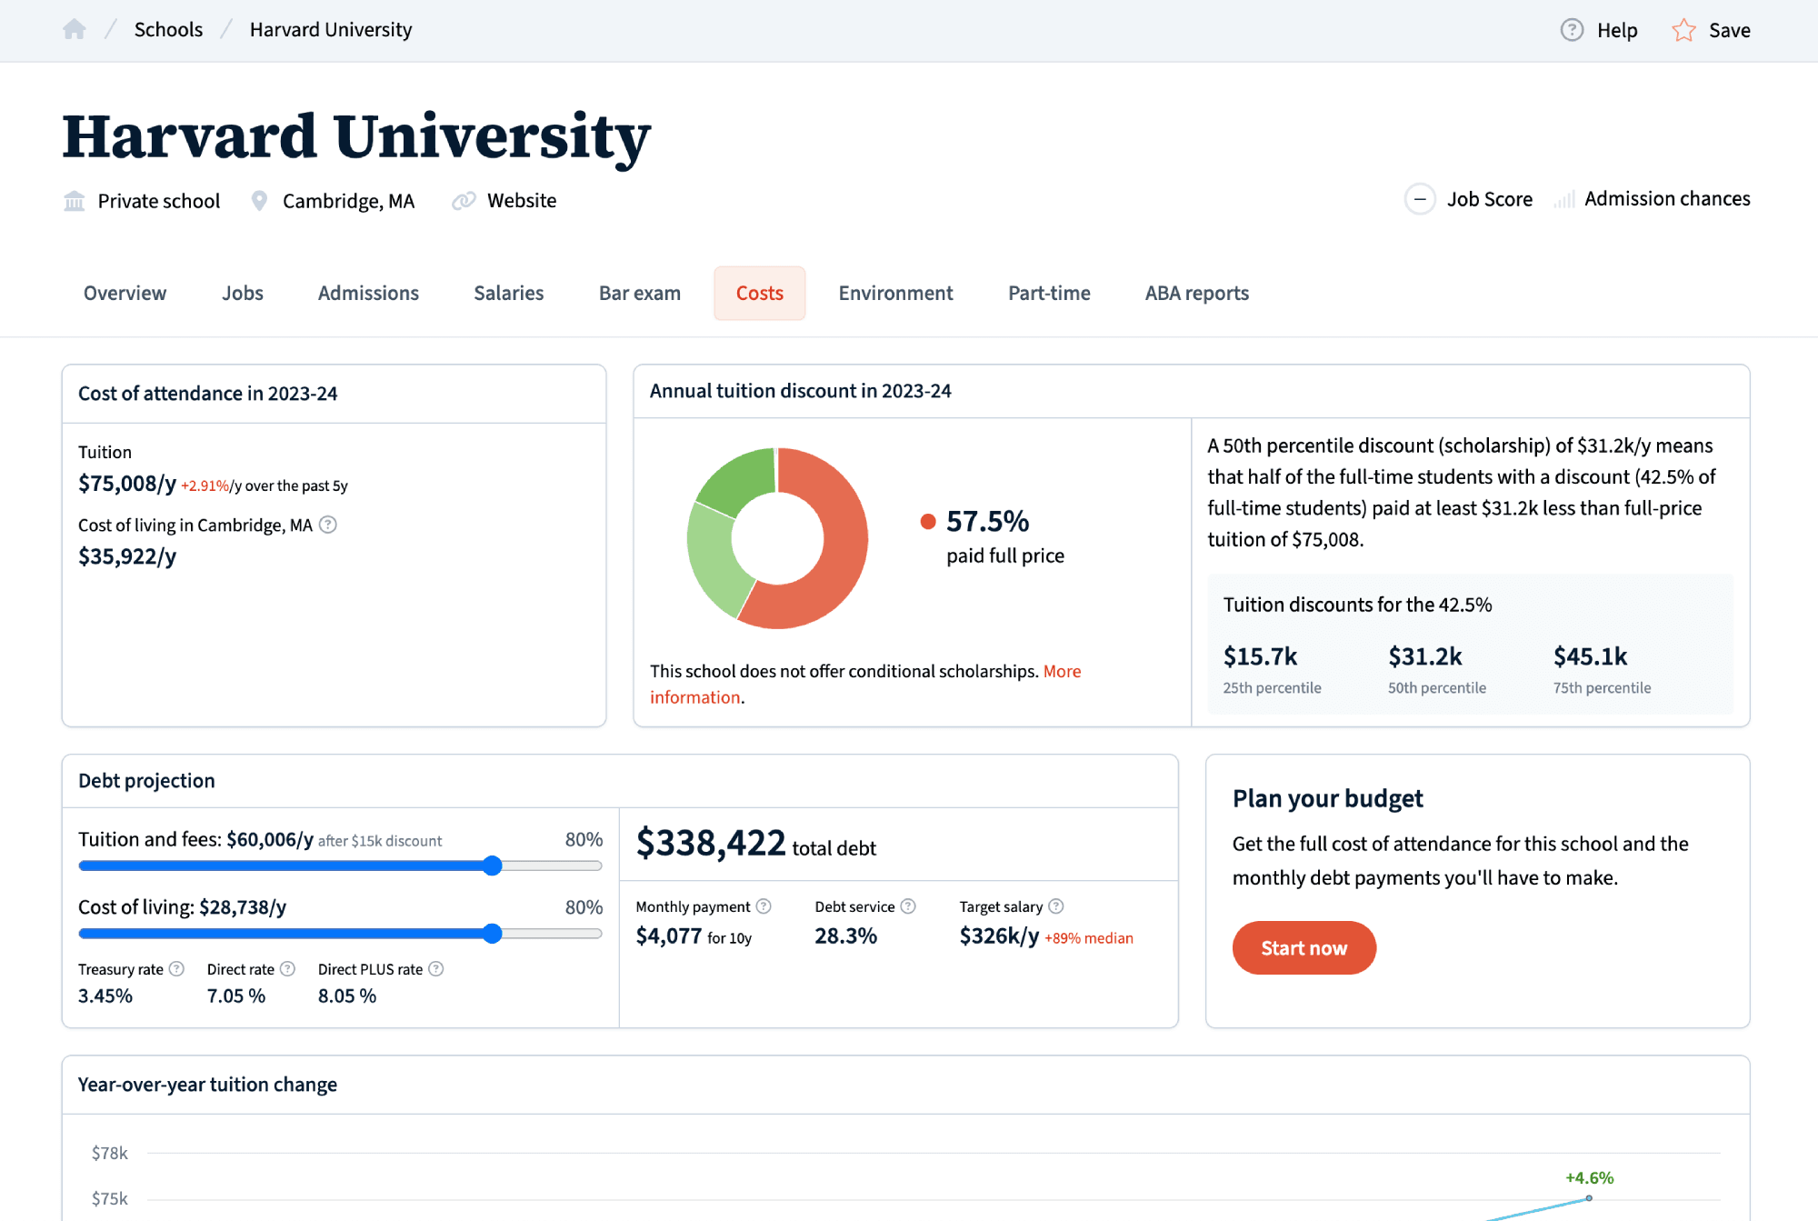
Task: Click the $45.1k 75th percentile value
Action: tap(1590, 656)
